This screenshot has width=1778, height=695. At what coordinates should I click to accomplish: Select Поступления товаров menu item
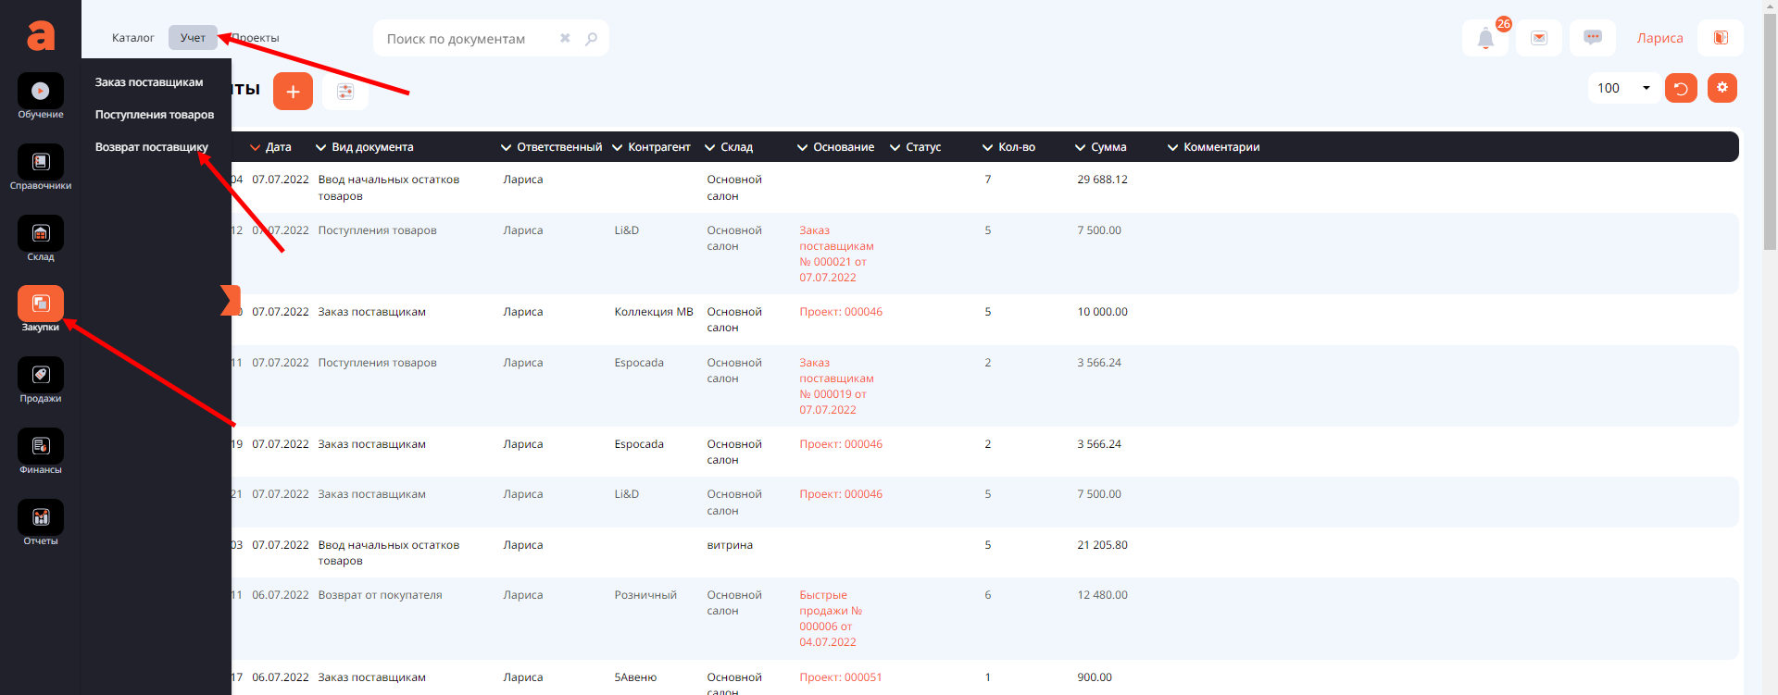point(154,115)
